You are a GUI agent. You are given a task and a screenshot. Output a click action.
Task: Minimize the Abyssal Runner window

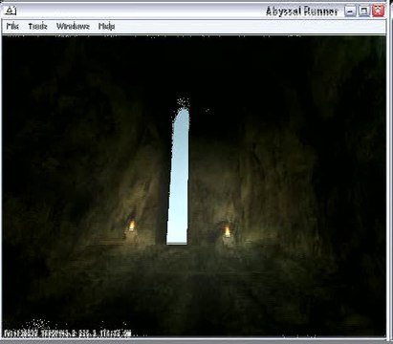(x=350, y=11)
